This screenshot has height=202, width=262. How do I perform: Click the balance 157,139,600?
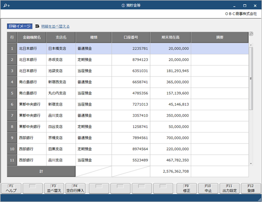[178, 93]
